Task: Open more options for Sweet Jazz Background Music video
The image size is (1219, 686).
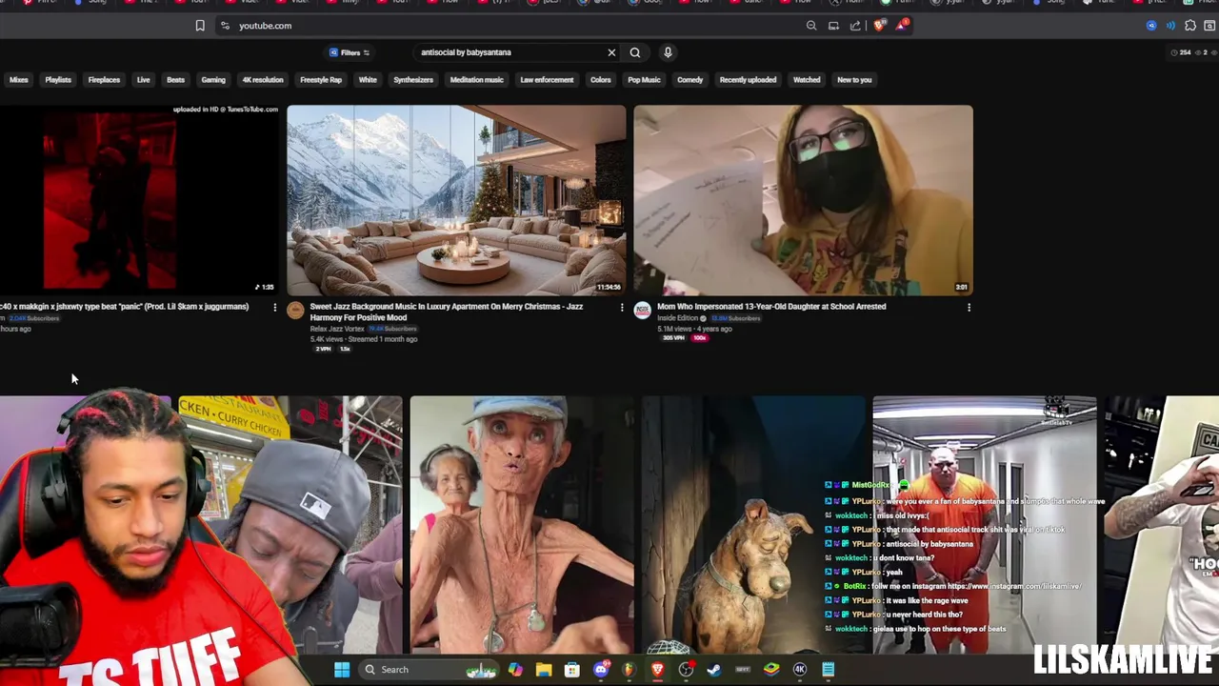Action: coord(622,307)
